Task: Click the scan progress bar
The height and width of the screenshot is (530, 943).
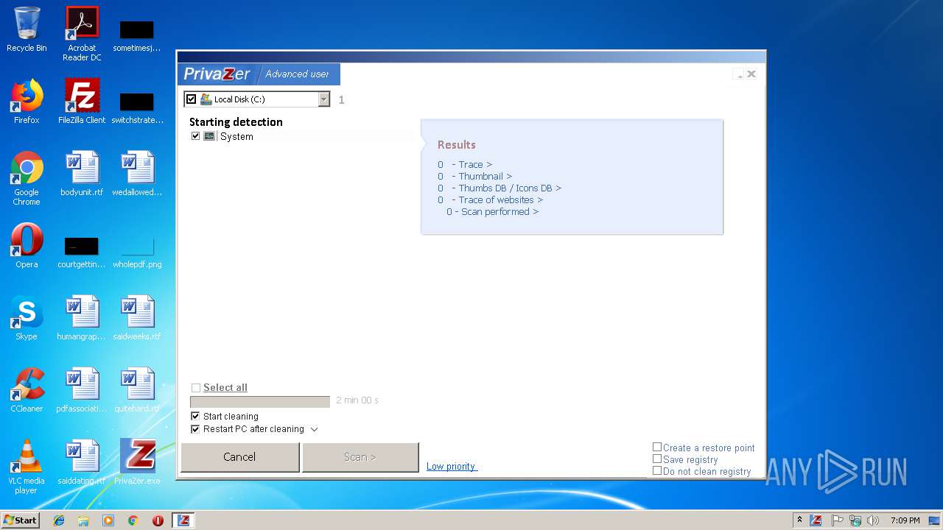Action: coord(260,401)
